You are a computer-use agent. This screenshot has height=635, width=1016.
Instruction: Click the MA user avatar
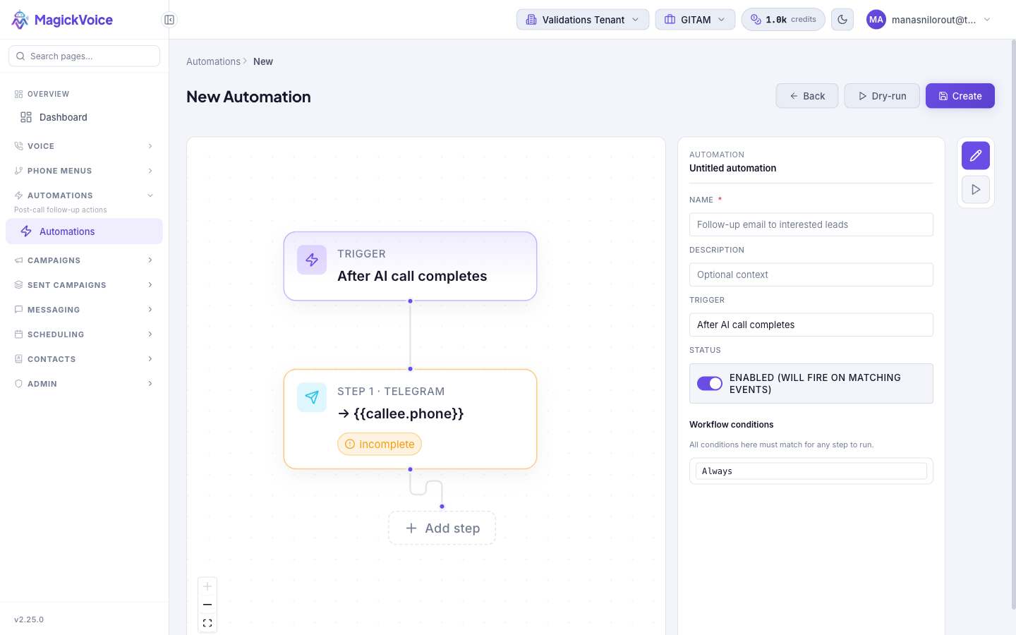point(876,20)
